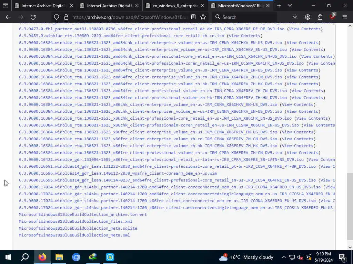Open MicrosoftWindows81BlueBuildCollection_meta.xml
The height and width of the screenshot is (264, 353).
coord(74,235)
